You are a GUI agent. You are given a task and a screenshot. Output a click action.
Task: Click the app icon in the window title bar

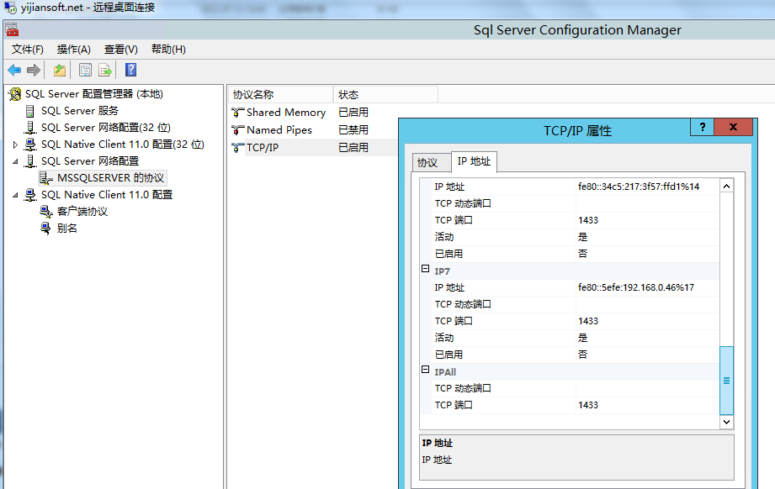point(13,30)
